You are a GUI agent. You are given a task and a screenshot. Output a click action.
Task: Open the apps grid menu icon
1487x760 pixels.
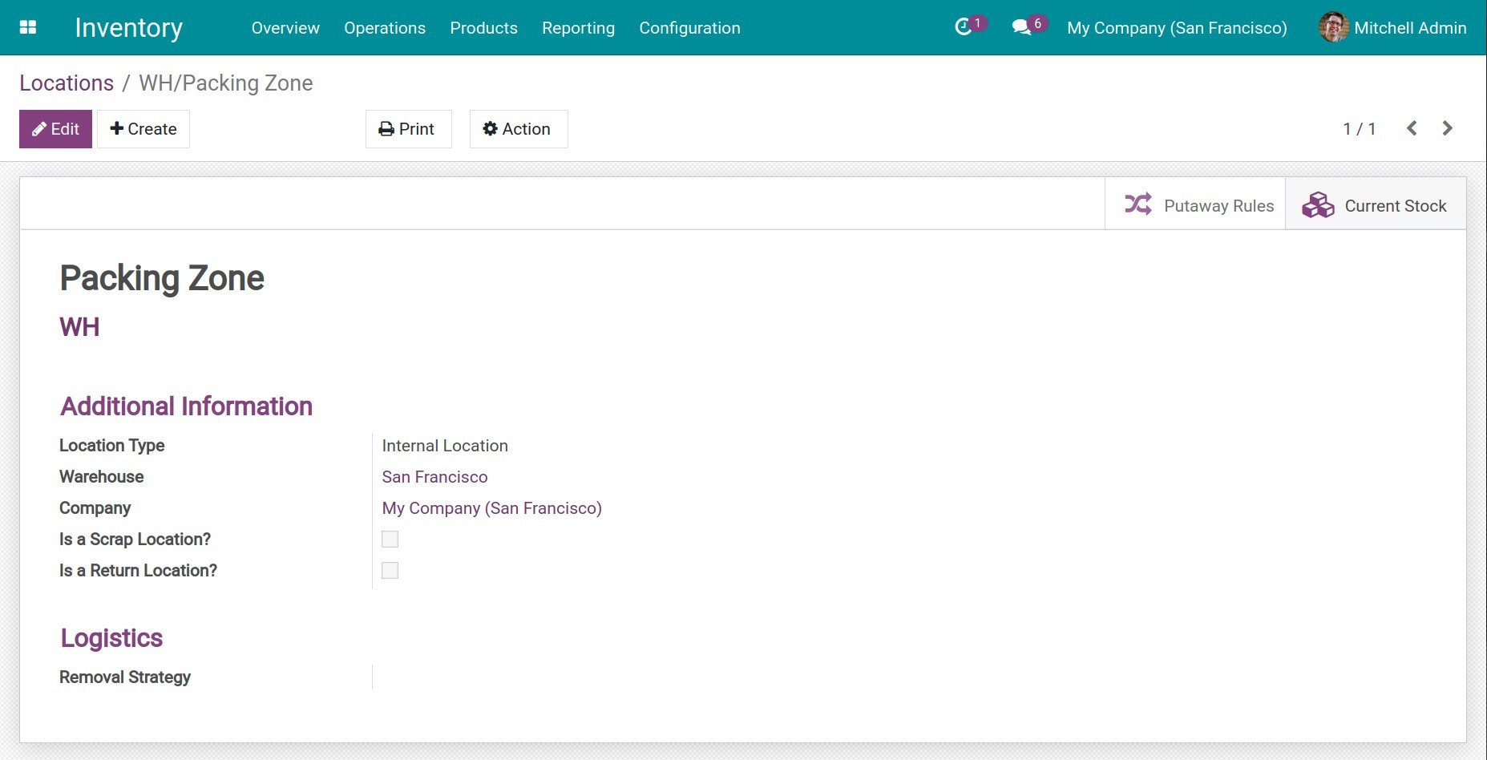point(28,27)
